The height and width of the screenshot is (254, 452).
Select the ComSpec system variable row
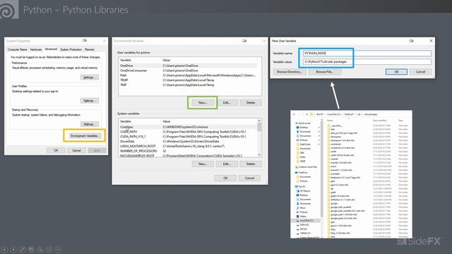pyautogui.click(x=188, y=127)
